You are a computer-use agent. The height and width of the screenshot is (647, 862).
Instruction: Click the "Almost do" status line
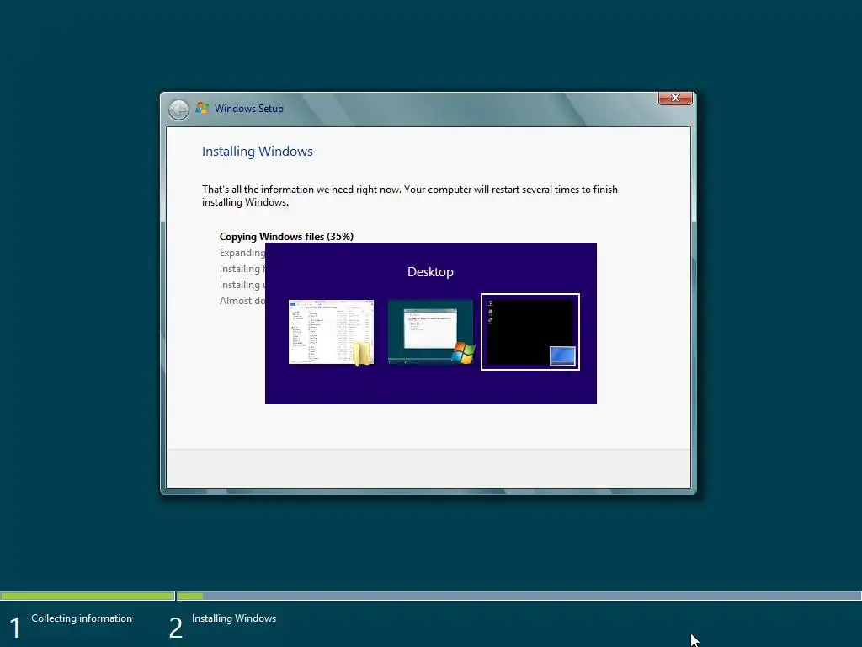click(x=242, y=301)
